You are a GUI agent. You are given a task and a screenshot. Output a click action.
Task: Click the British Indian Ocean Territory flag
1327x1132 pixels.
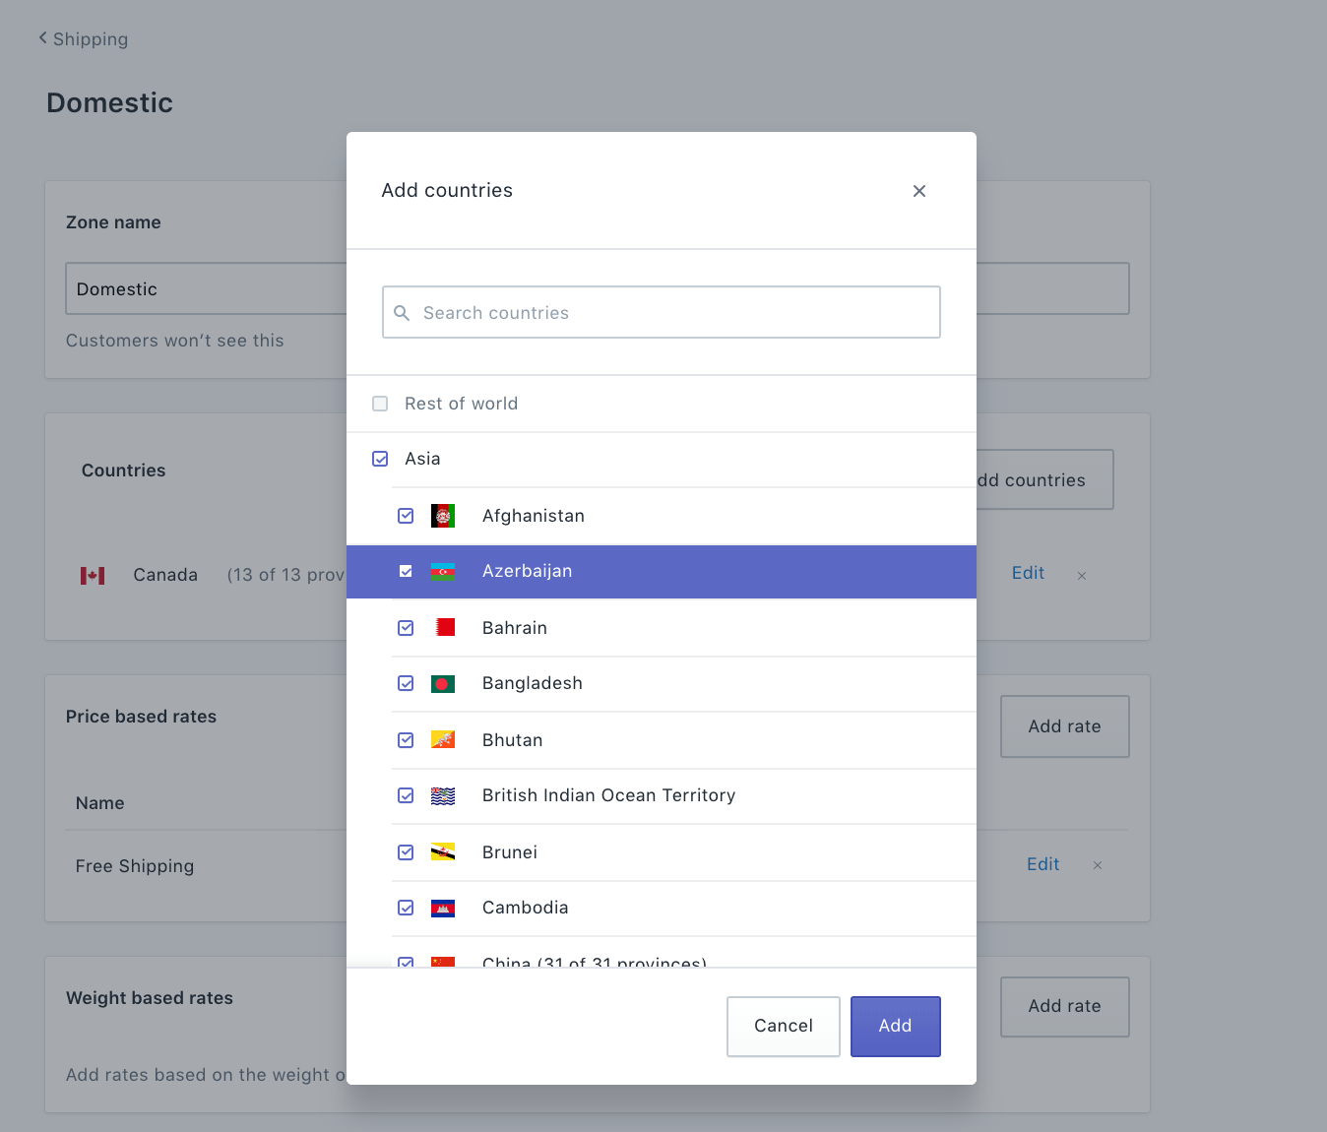443,796
